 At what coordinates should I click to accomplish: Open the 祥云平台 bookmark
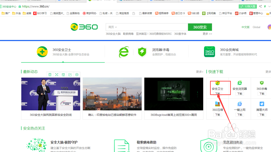tap(225, 13)
